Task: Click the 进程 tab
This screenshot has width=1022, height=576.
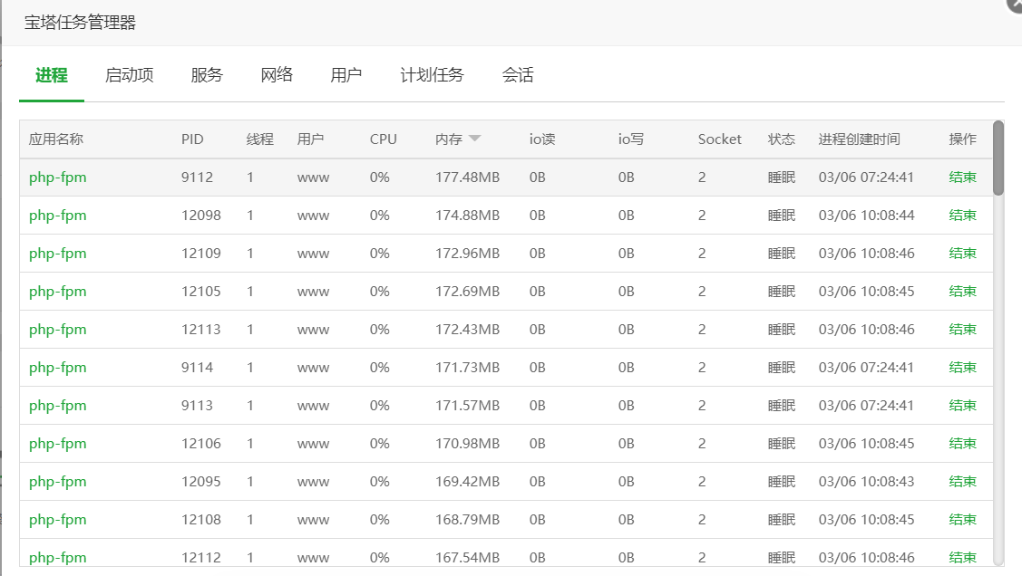Action: (x=52, y=75)
